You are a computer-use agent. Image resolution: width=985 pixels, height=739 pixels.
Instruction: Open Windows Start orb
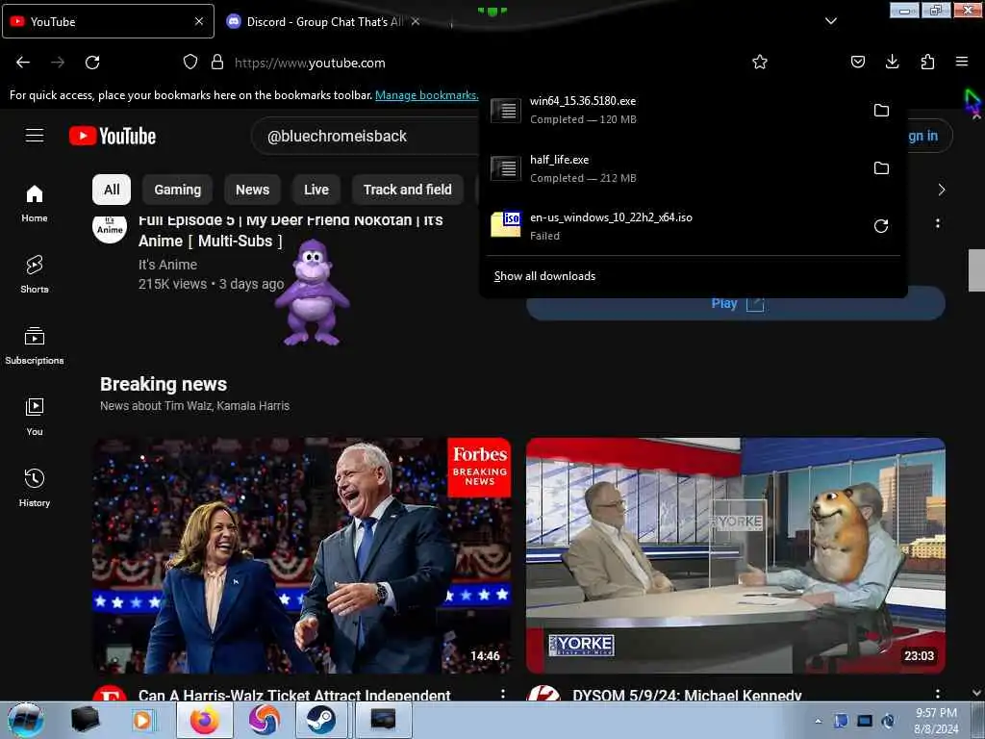(x=26, y=720)
